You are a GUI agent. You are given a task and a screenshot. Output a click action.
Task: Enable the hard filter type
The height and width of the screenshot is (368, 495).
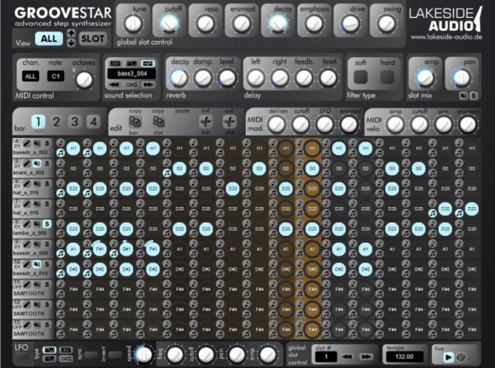click(x=387, y=77)
